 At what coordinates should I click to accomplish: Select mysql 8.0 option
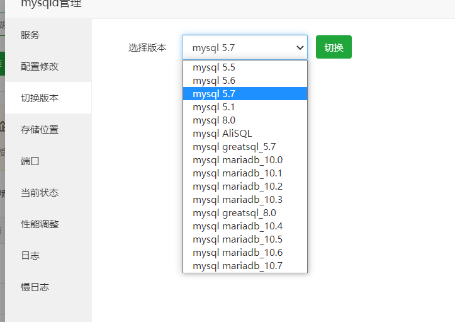point(245,120)
